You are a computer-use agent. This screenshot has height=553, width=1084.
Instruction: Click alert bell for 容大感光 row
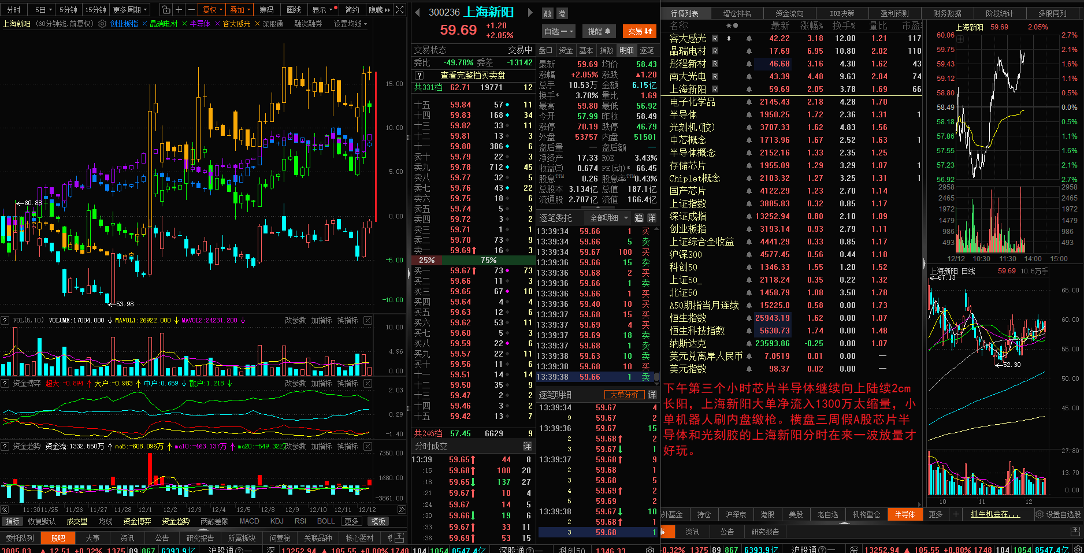(749, 38)
